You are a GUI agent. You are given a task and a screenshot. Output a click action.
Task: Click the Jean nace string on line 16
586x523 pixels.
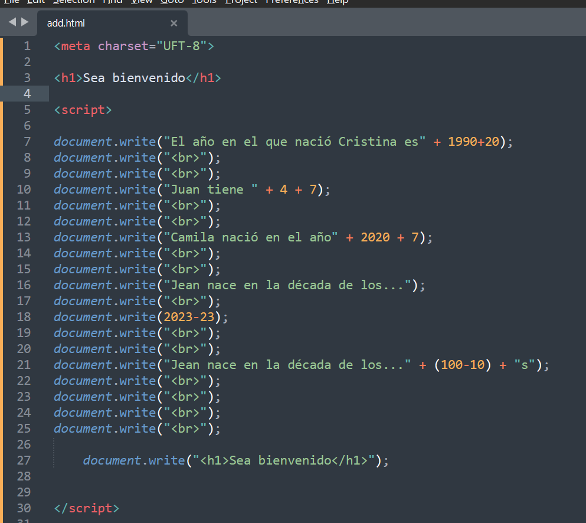coord(287,285)
